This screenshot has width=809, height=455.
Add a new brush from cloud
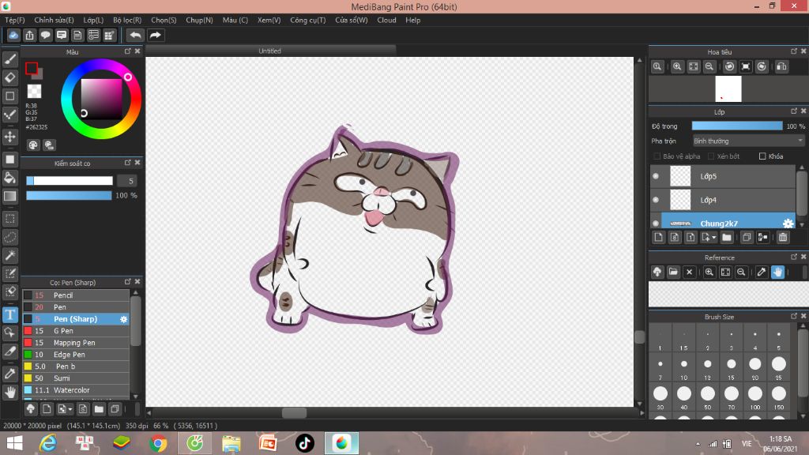pyautogui.click(x=31, y=409)
